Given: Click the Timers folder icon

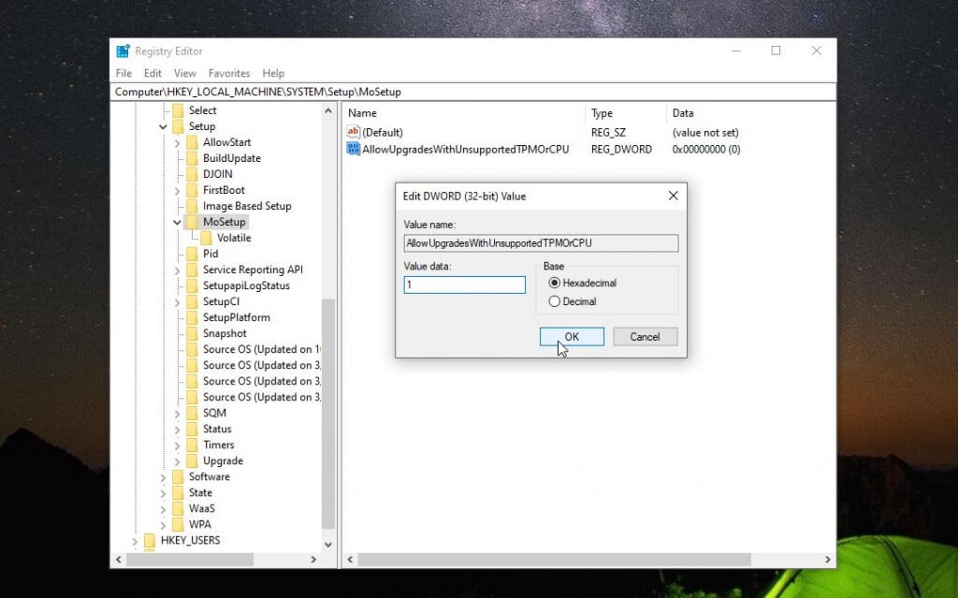Looking at the screenshot, I should [192, 445].
